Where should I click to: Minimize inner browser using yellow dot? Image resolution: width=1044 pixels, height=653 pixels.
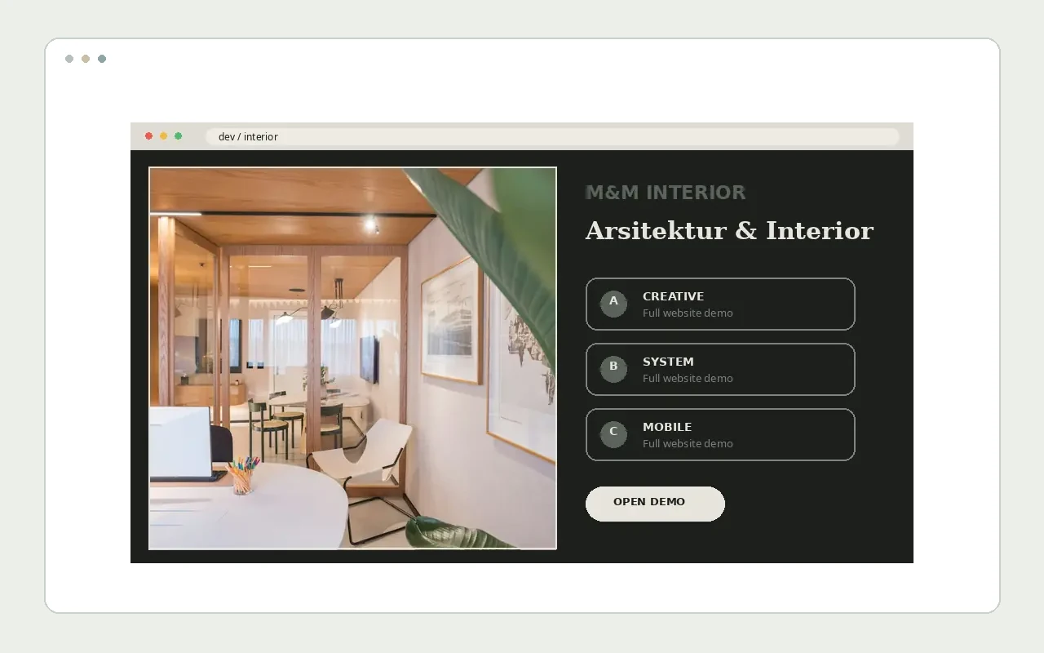163,136
